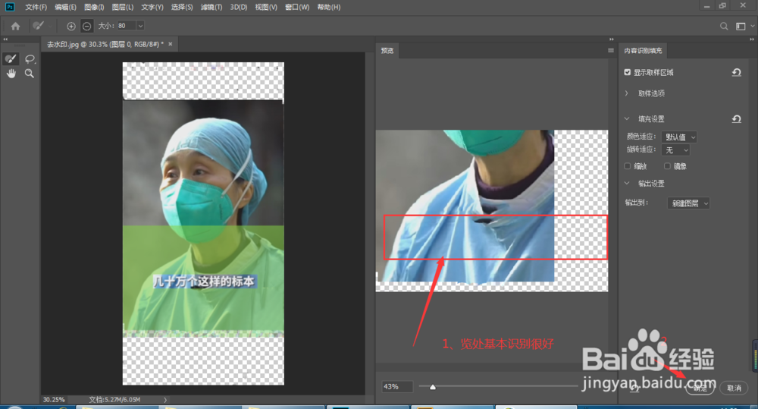Collapse the toolbox using double-arrow icon
758x409 pixels.
(x=5, y=39)
